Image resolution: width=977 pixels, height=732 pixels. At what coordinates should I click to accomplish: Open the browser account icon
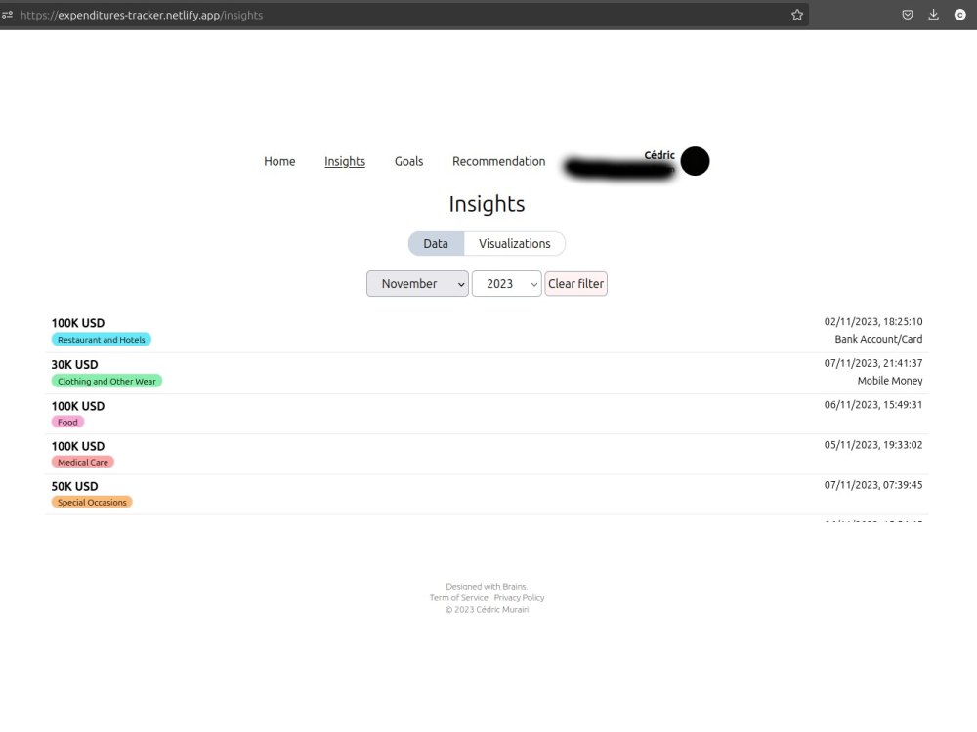[960, 15]
